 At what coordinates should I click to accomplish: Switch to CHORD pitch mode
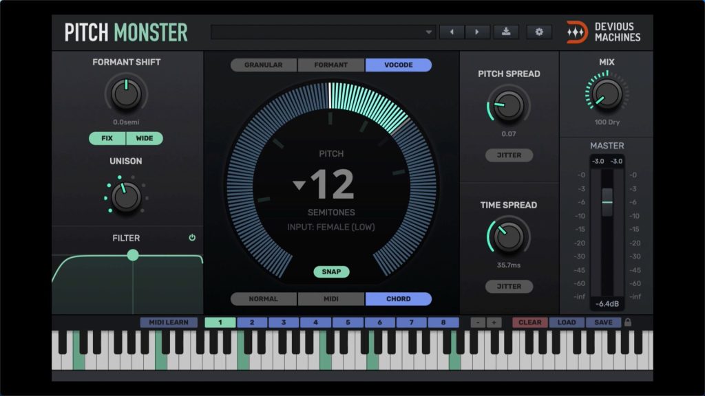[x=399, y=299]
